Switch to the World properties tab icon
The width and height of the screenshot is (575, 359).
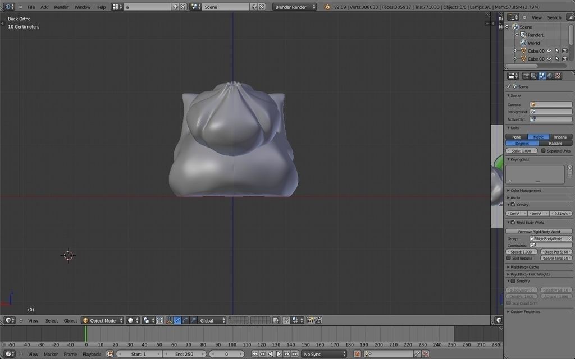click(x=550, y=76)
